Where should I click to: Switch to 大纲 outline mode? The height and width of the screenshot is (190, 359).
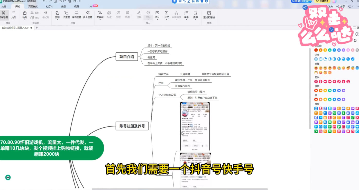click(x=13, y=15)
